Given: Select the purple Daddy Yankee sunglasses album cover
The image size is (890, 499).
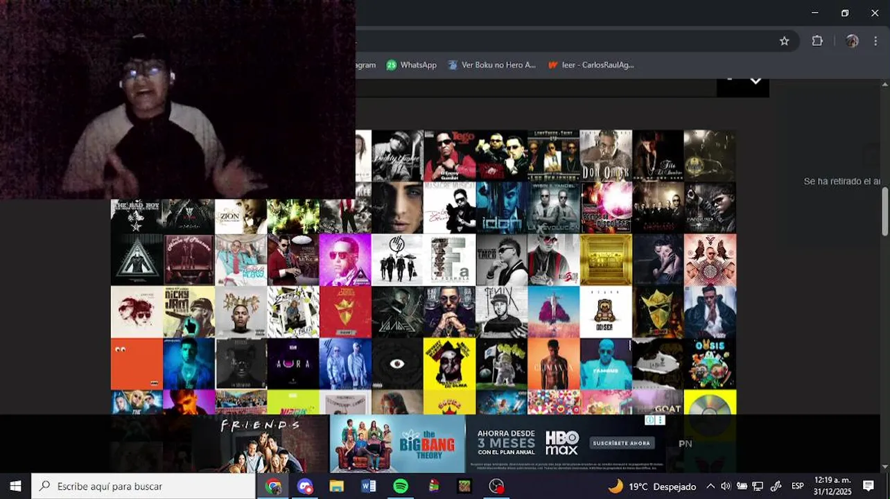Looking at the screenshot, I should [345, 260].
